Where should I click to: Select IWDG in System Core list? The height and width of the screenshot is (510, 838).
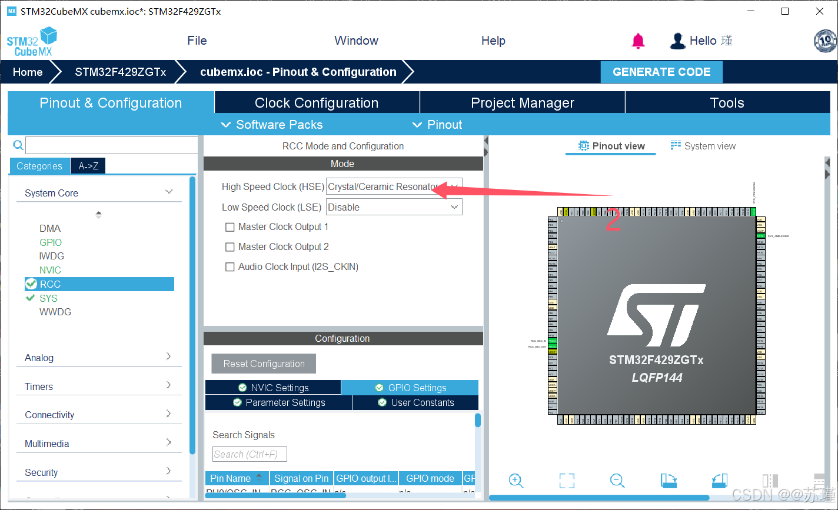tap(52, 256)
